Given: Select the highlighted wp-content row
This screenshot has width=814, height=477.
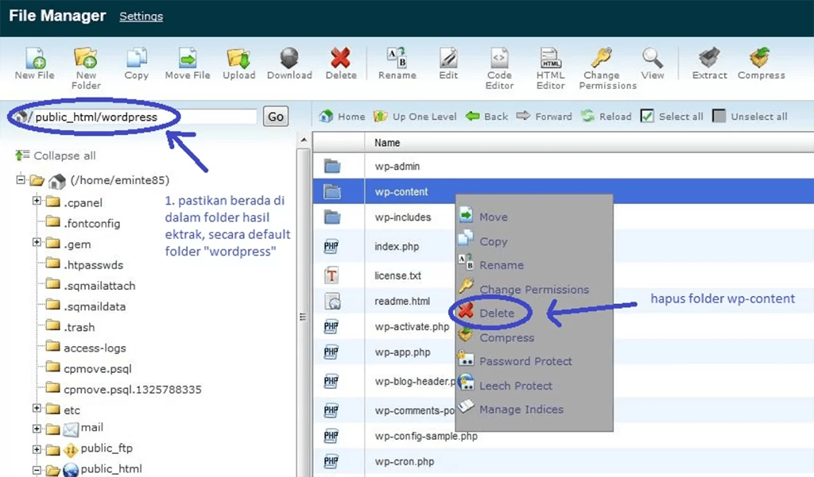Looking at the screenshot, I should [564, 191].
